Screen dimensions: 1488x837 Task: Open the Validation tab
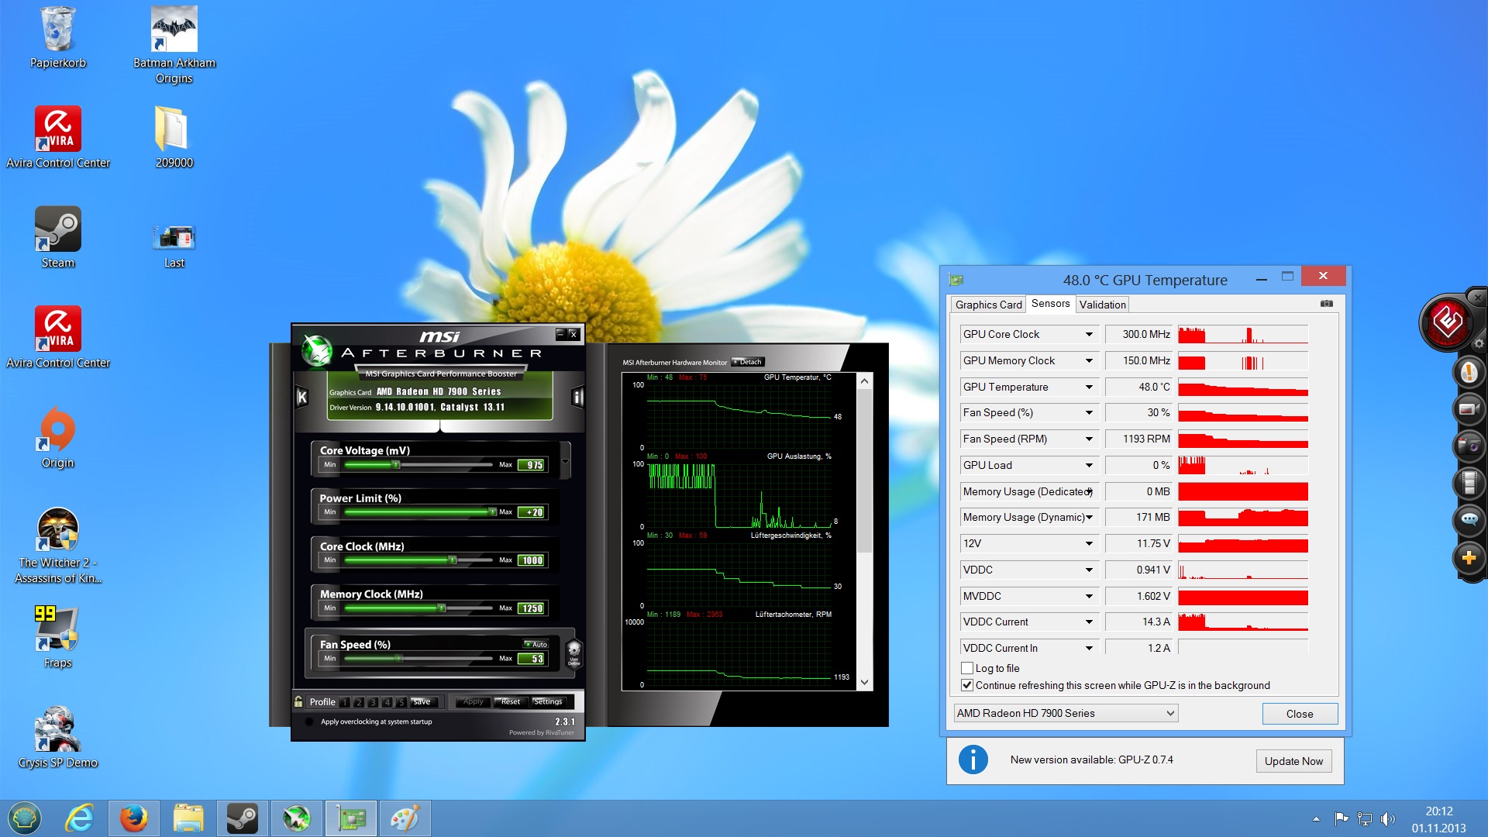[1102, 305]
